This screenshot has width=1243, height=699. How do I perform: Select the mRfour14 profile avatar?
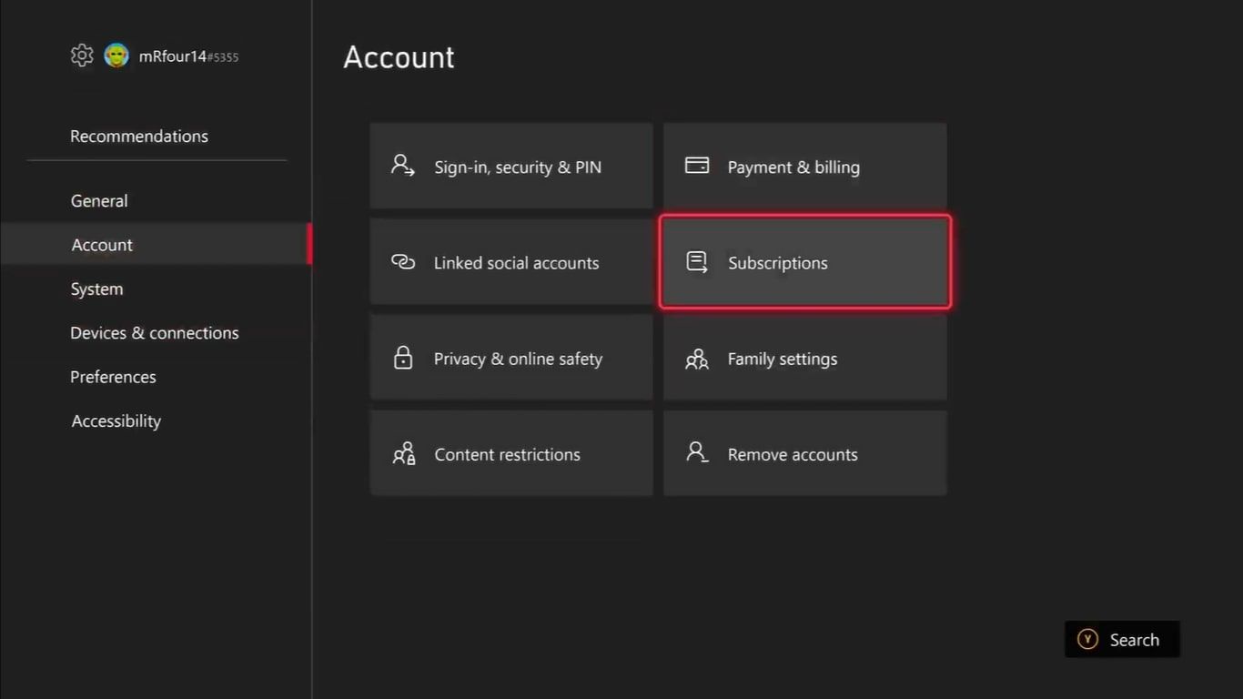pyautogui.click(x=116, y=56)
